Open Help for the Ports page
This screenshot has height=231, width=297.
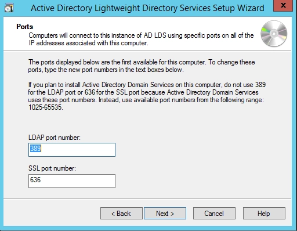pyautogui.click(x=264, y=214)
